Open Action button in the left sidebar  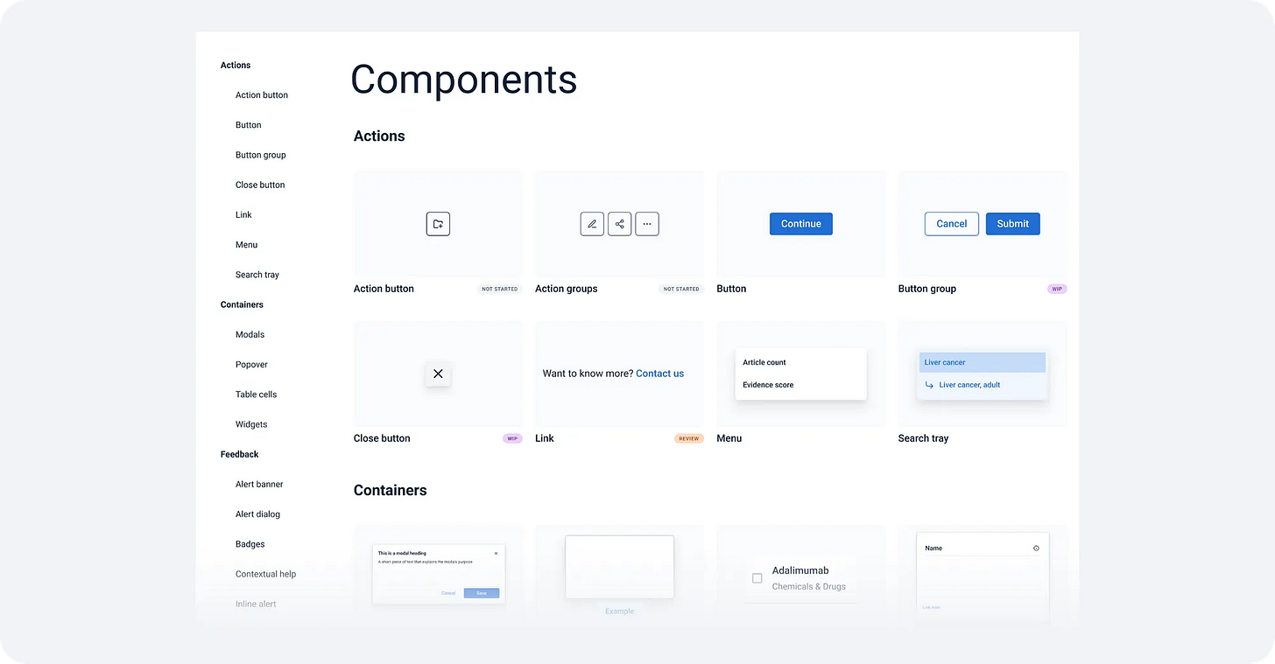click(262, 95)
